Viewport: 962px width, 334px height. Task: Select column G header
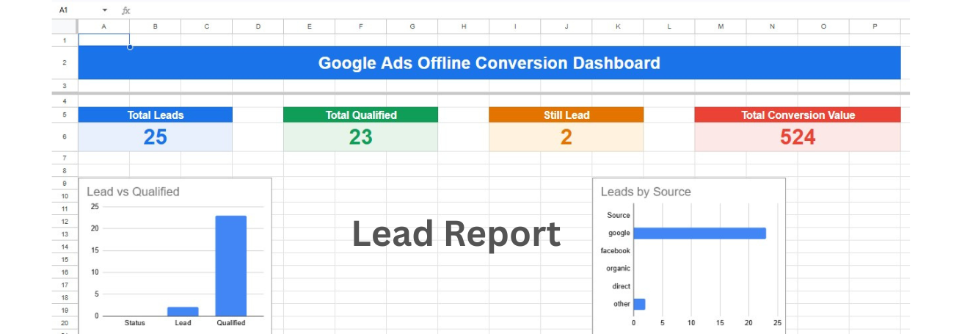(x=412, y=26)
